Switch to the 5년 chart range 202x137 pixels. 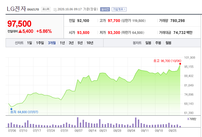(80, 43)
